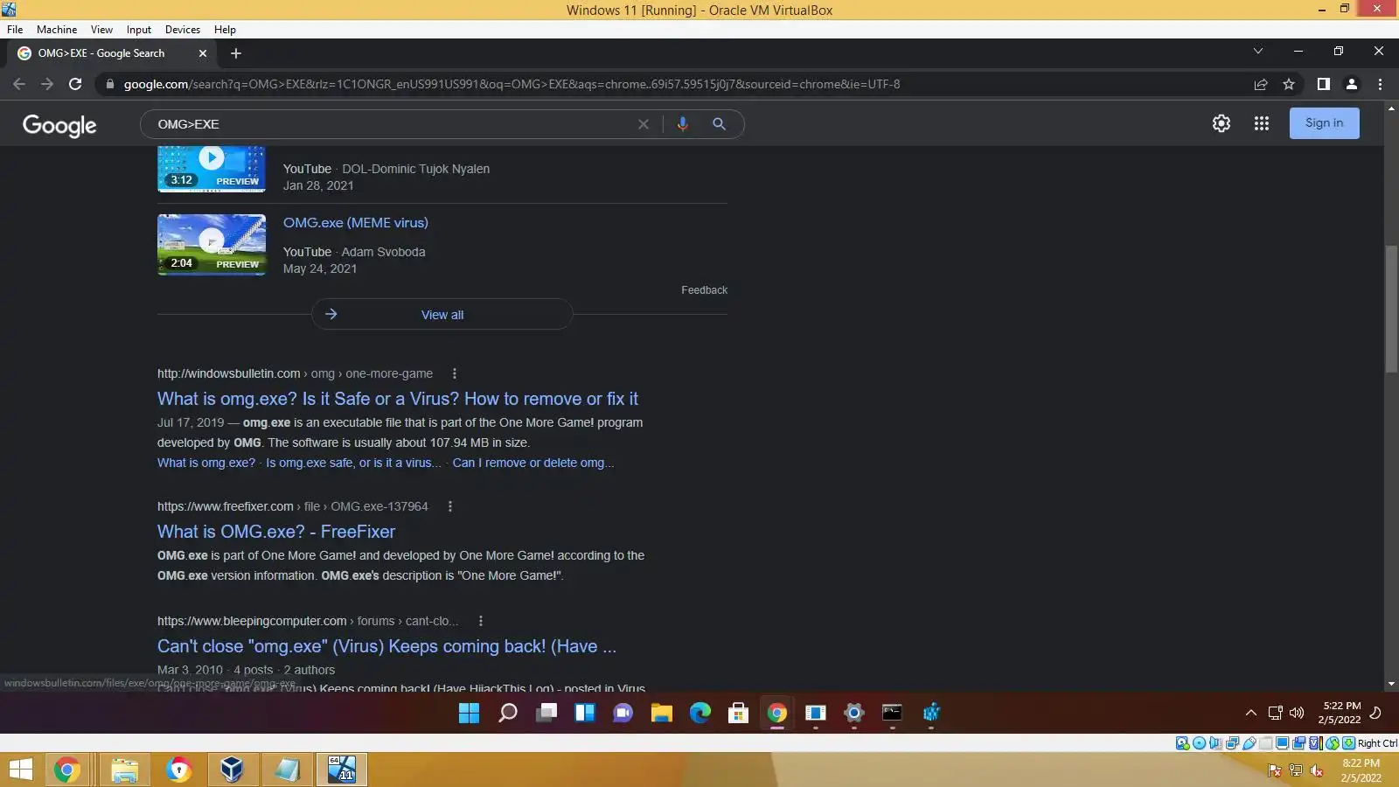Open the tab search dropdown in Chrome

coord(1257,51)
